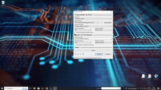The width and height of the screenshot is (161, 90).
Task: Open Rufus settings sliders icon
Action: coord(80,54)
